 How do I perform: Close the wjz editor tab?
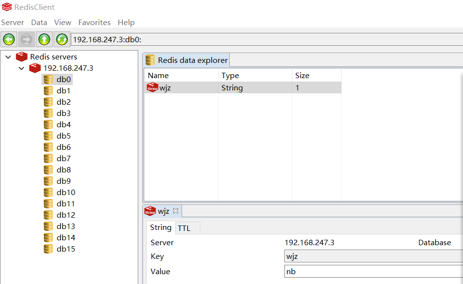(x=176, y=211)
